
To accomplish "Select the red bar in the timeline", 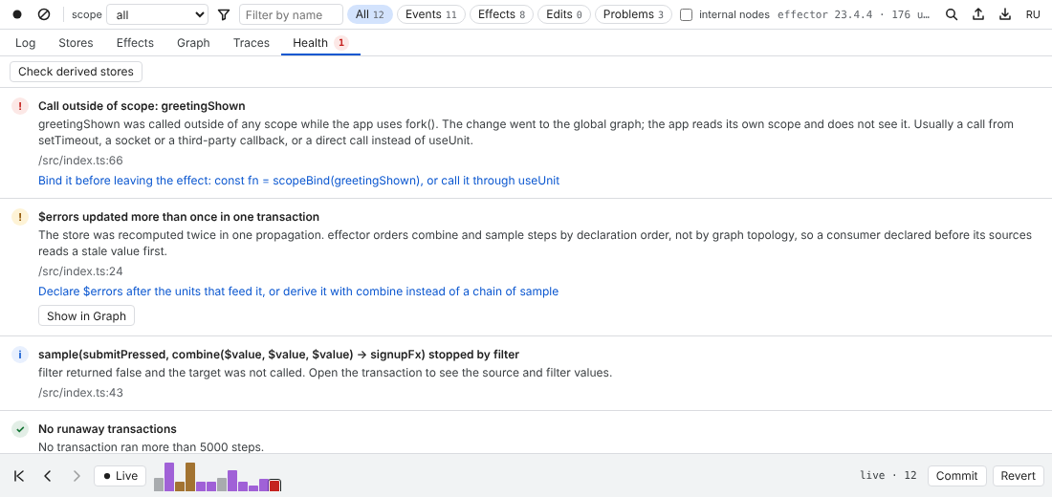I will tap(274, 486).
